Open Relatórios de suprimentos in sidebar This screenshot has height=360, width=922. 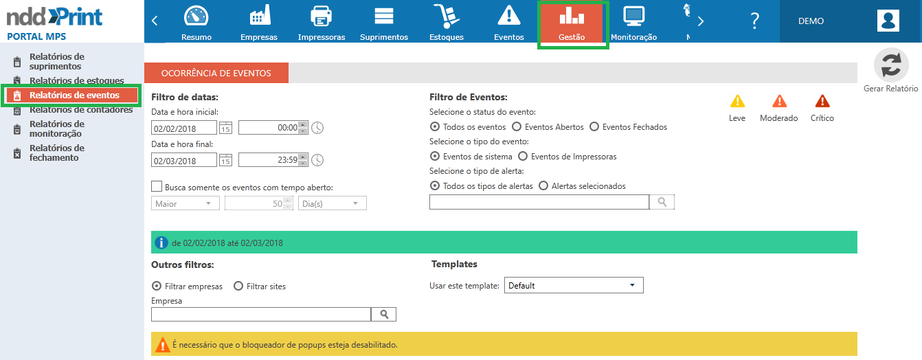click(56, 62)
